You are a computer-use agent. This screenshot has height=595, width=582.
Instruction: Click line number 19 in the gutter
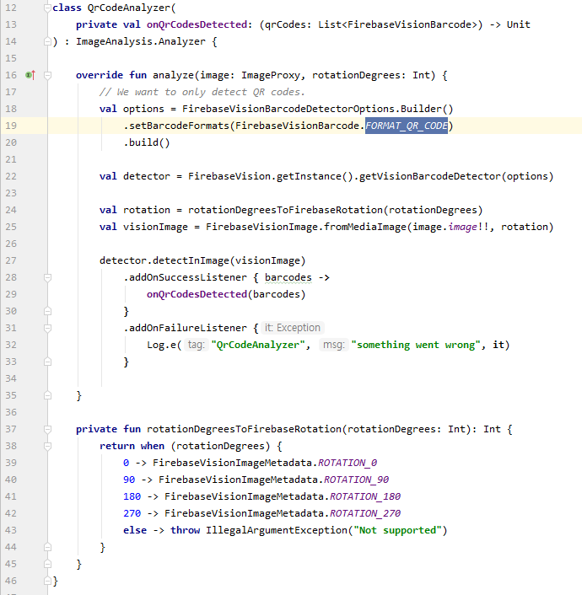pyautogui.click(x=12, y=126)
